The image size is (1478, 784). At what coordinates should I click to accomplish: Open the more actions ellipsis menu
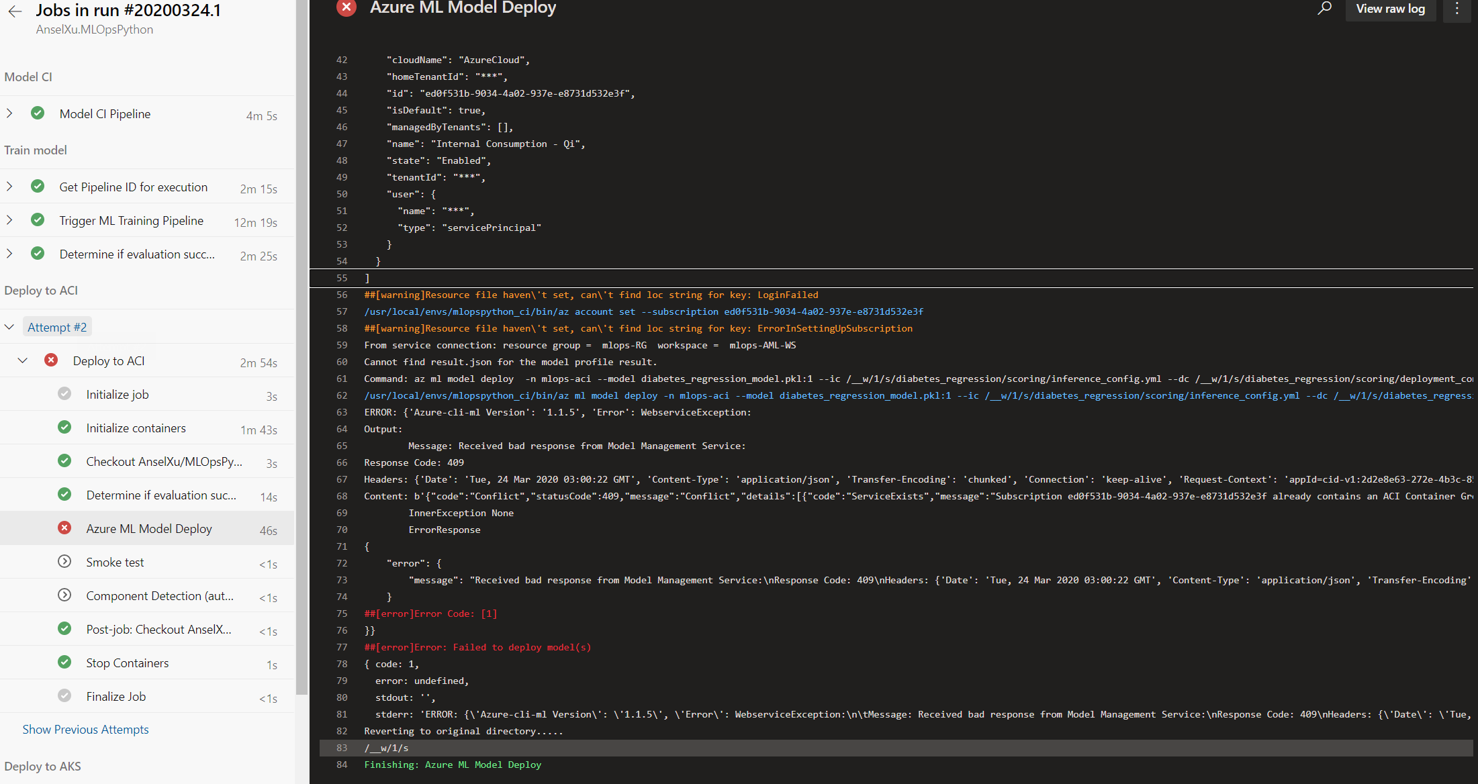tap(1456, 9)
